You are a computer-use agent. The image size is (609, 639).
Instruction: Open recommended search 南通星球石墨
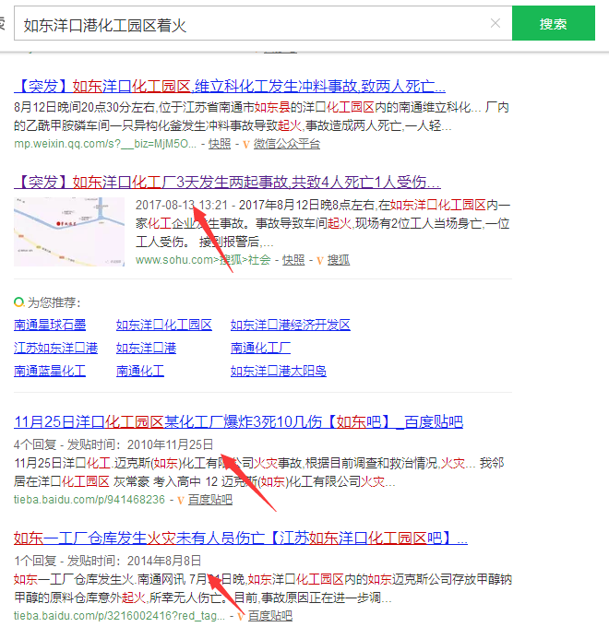tap(50, 325)
